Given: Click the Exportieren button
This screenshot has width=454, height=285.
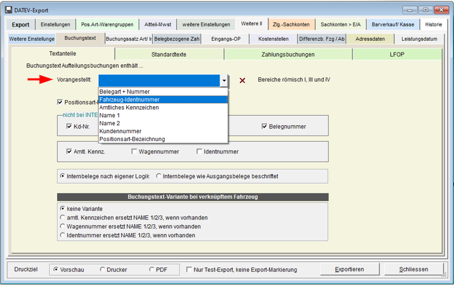Looking at the screenshot, I should pyautogui.click(x=350, y=270).
